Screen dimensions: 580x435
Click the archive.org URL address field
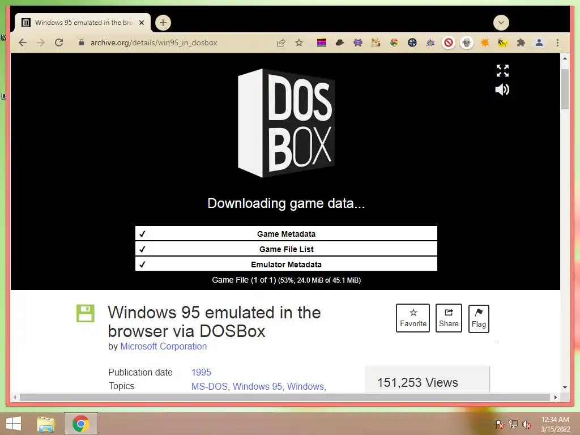(154, 42)
